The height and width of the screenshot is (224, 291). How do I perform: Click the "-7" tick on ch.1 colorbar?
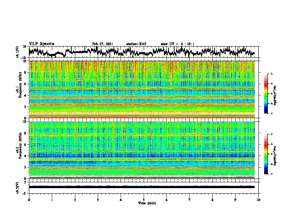pyautogui.click(x=271, y=114)
